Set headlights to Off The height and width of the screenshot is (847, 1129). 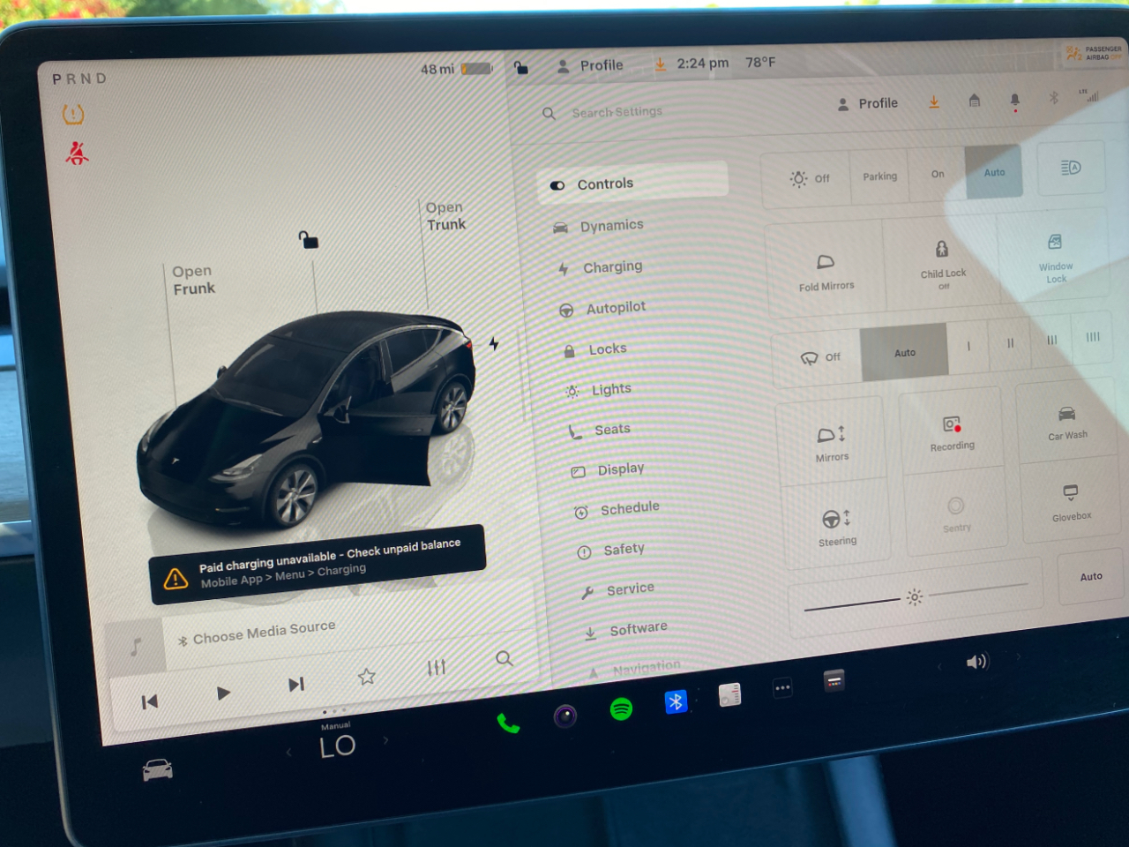click(x=809, y=178)
